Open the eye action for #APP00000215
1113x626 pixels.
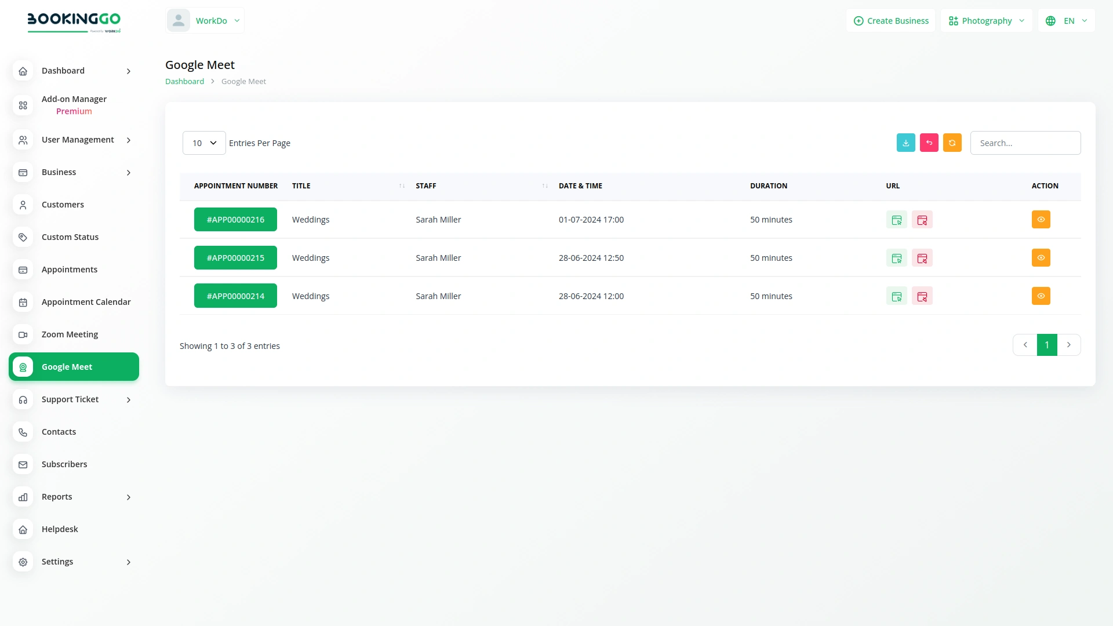tap(1041, 257)
